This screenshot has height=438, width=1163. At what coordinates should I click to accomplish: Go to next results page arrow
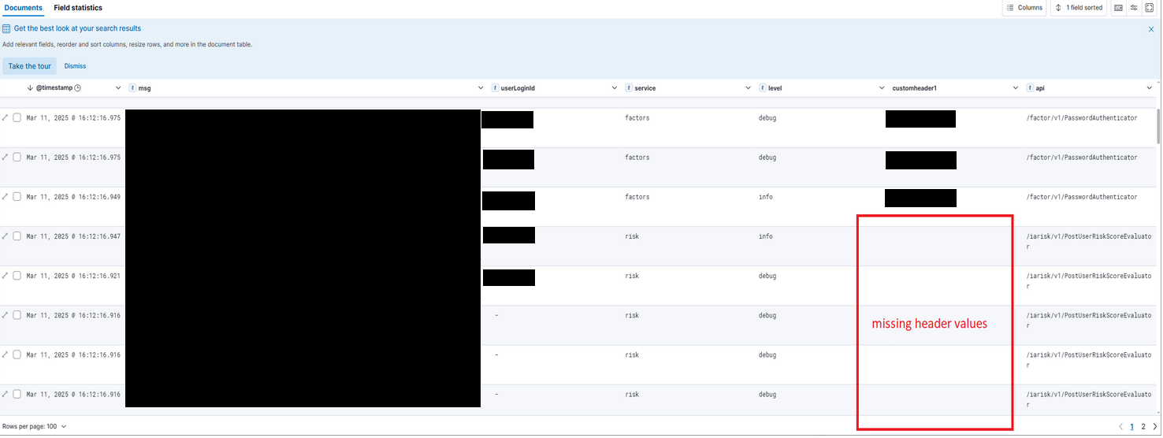1155,426
